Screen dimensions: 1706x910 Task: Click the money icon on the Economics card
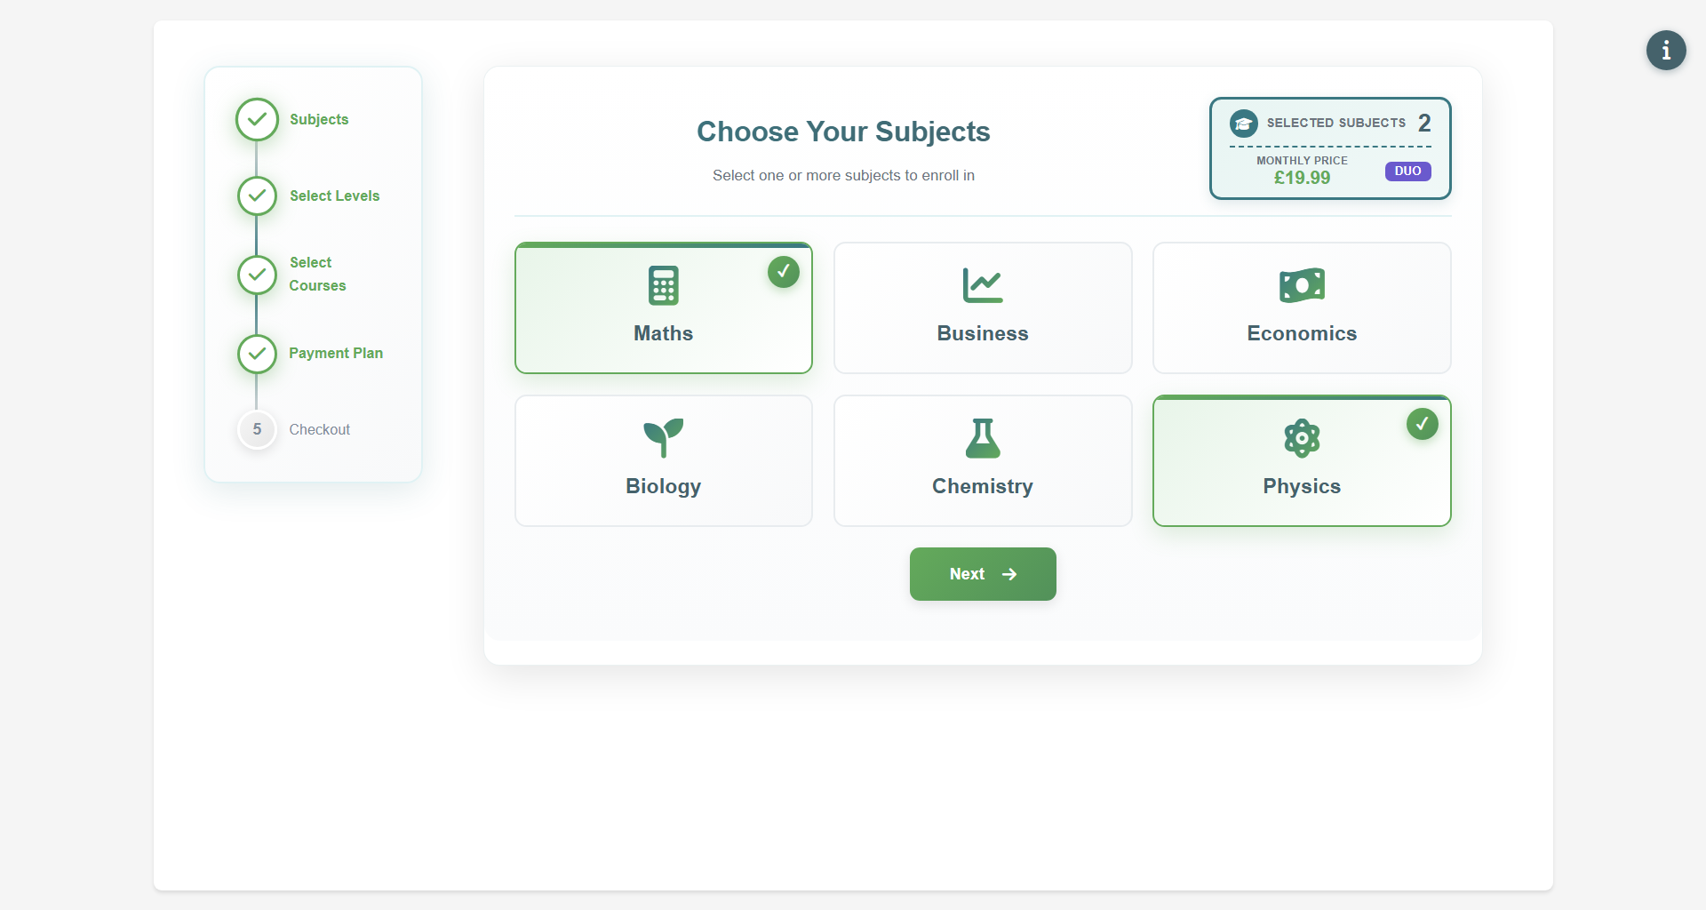1301,284
